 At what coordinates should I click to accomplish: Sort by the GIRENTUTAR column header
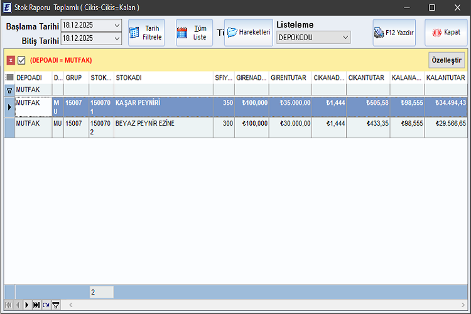click(x=290, y=78)
